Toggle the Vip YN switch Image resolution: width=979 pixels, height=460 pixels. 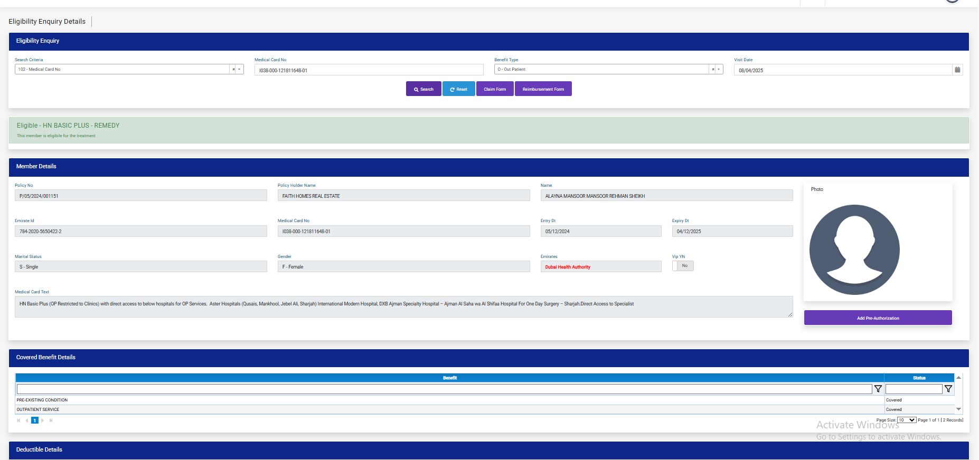(x=682, y=266)
